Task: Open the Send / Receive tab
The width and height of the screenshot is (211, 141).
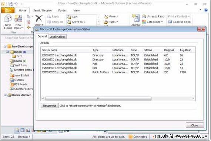Action: [43, 10]
